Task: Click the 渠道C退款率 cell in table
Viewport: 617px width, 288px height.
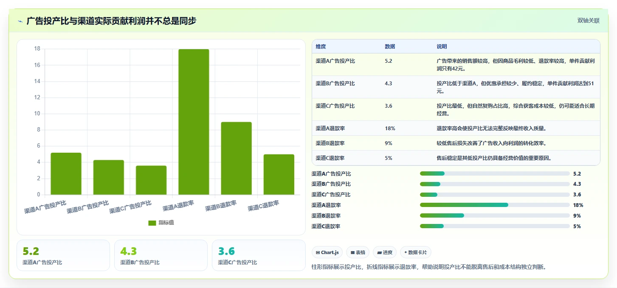Action: click(x=330, y=158)
